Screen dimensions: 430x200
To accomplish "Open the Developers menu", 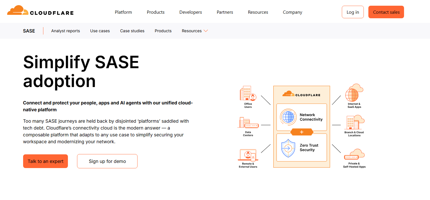I will coord(191,12).
